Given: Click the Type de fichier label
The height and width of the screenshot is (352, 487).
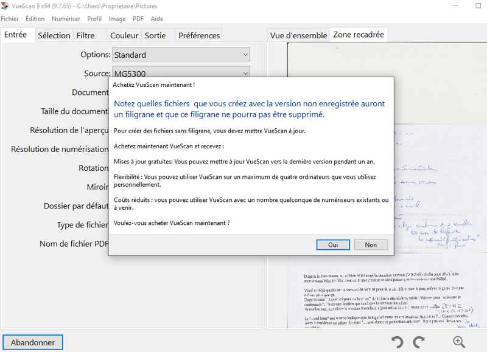Looking at the screenshot, I should 83,225.
